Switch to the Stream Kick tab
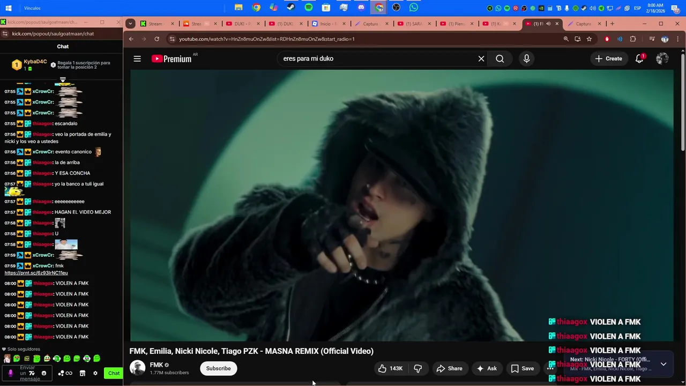This screenshot has width=686, height=386. (158, 24)
